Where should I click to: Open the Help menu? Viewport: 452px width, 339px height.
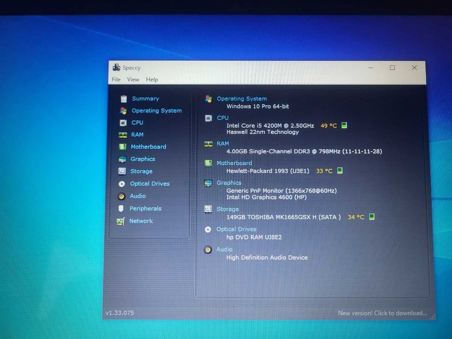tap(152, 79)
